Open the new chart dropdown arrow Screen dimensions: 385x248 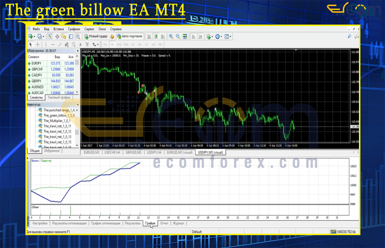coord(35,37)
